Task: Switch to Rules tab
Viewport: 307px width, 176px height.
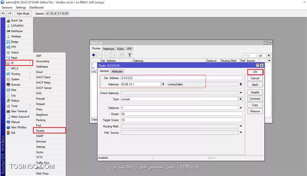Action: click(120, 49)
